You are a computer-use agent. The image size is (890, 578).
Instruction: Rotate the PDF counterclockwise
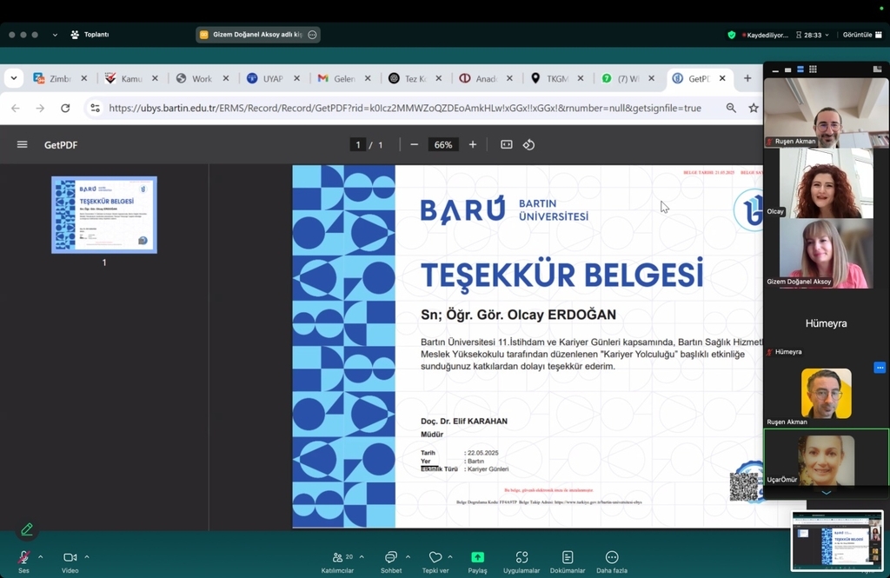[x=528, y=145]
